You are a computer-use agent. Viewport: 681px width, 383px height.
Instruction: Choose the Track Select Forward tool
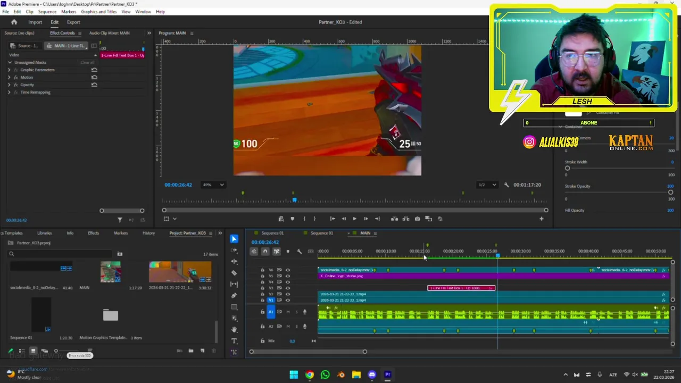tap(234, 250)
